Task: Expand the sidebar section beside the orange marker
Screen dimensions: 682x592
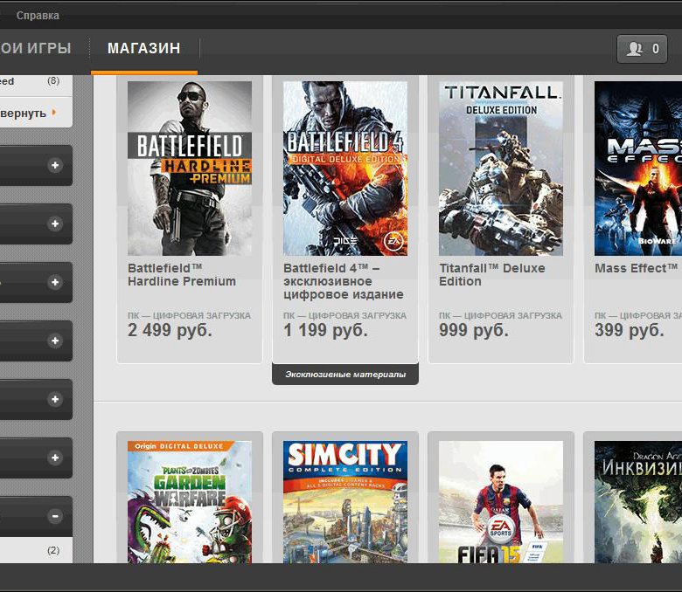Action: 55,282
